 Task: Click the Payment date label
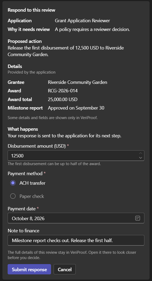pyautogui.click(x=22, y=209)
